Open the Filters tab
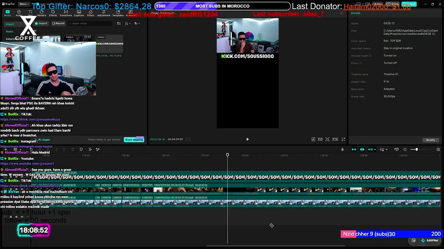 click(91, 13)
